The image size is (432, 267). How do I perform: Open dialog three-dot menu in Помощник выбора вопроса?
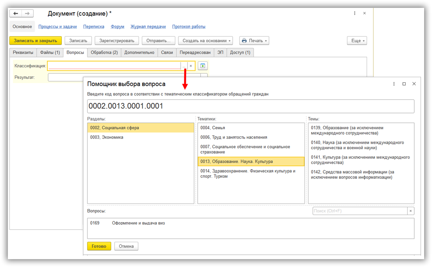[394, 84]
